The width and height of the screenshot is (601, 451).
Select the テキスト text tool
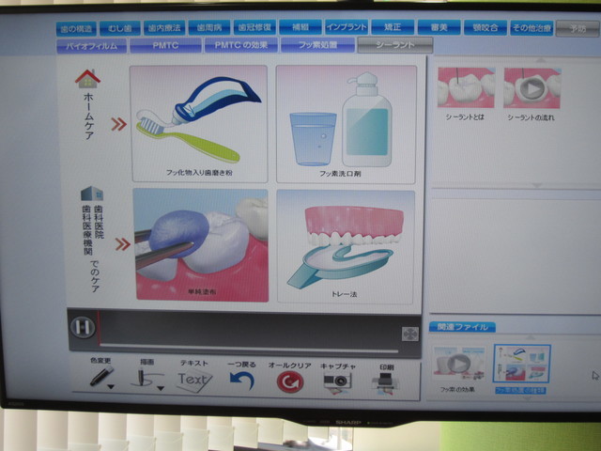194,380
